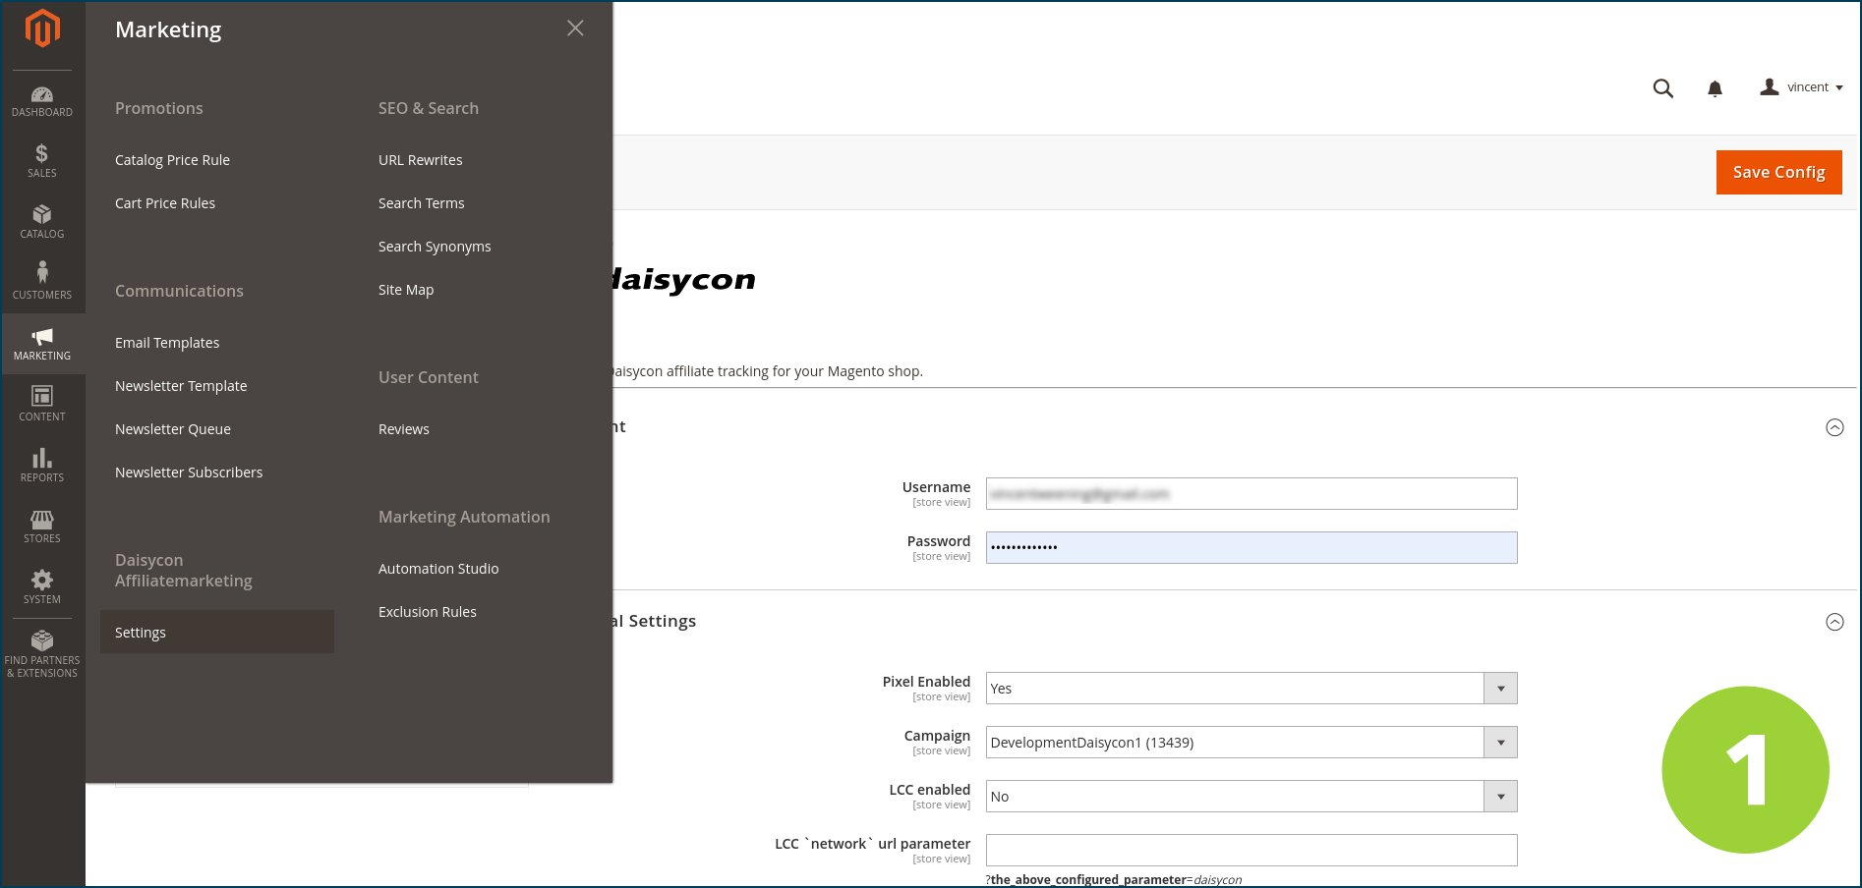1862x888 pixels.
Task: Click the User Content heading
Action: point(429,377)
